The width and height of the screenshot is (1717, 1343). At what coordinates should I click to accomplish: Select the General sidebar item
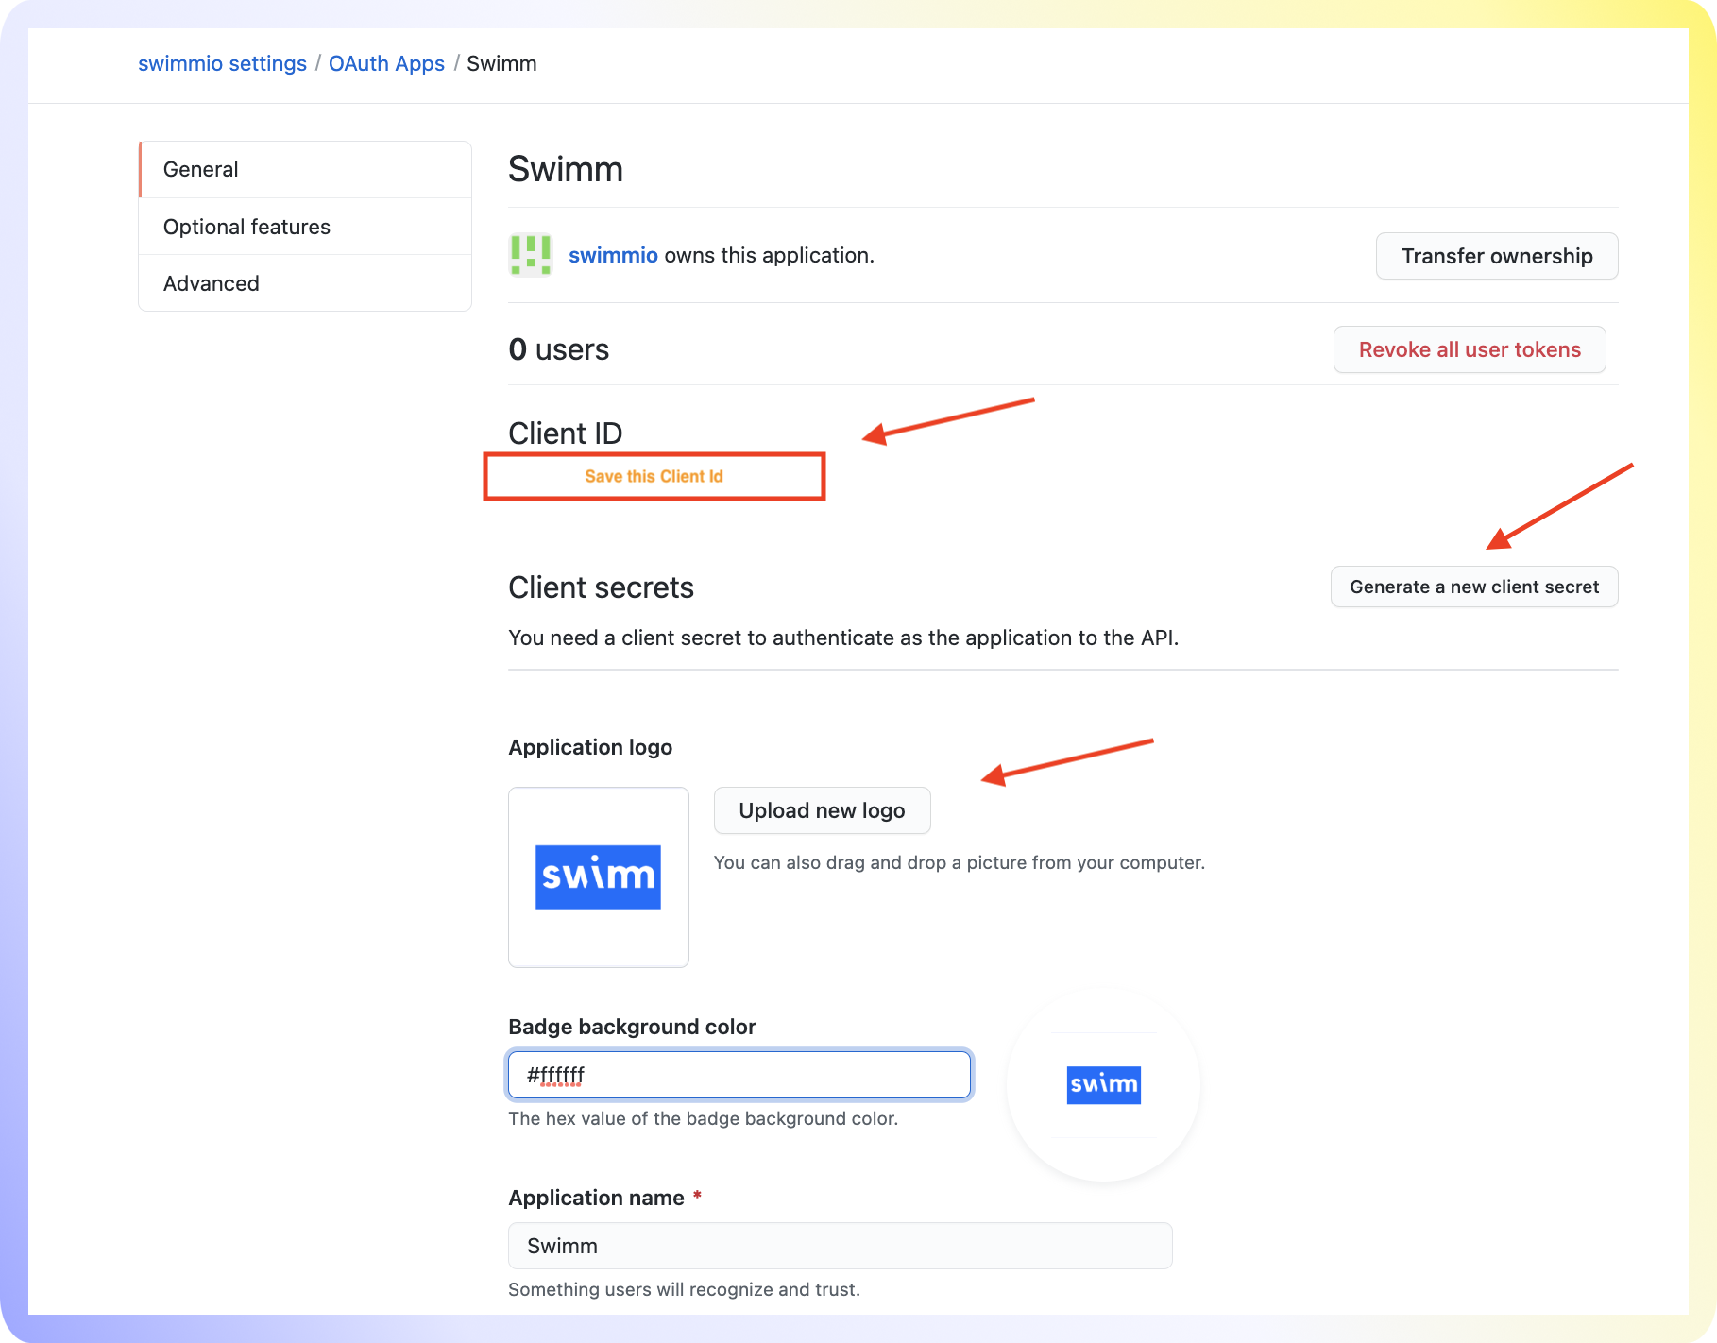[x=305, y=169]
